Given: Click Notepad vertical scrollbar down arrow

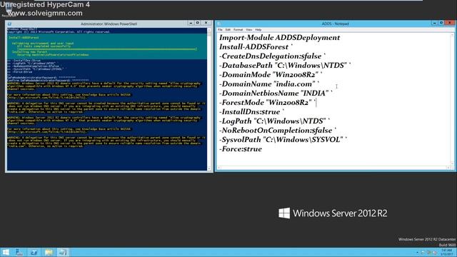Looking at the screenshot, I should coord(452,163).
